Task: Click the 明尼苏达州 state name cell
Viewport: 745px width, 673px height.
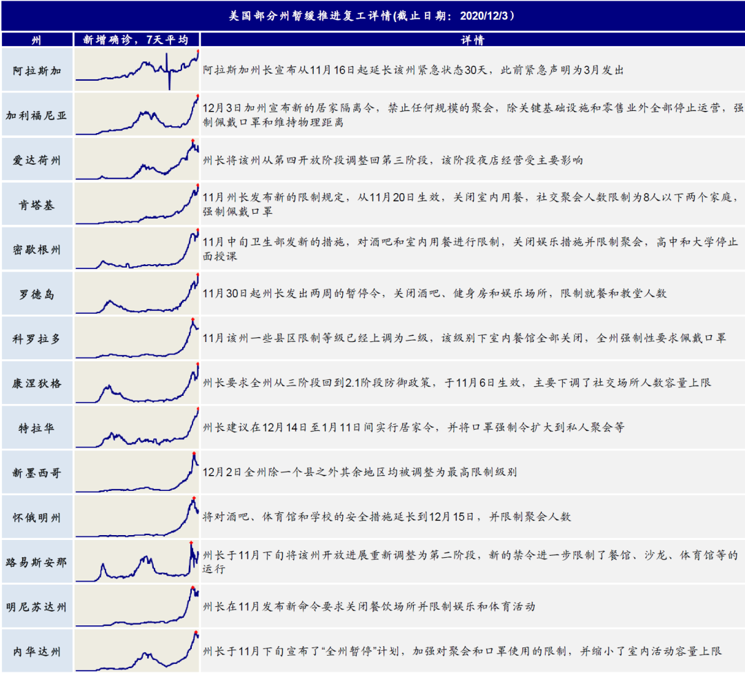Action: click(x=37, y=606)
